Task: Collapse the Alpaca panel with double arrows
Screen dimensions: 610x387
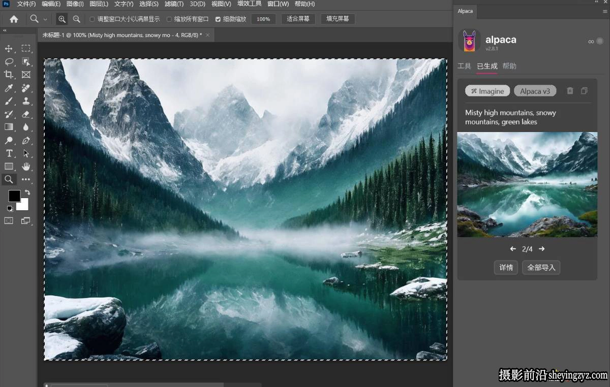Action: pyautogui.click(x=596, y=3)
